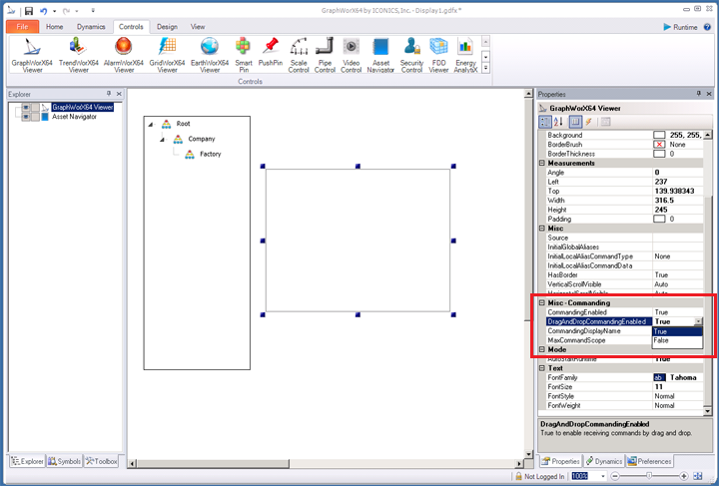Select False in DragAndDropCommandingEnabled dropdown
This screenshot has height=486, width=719.
(661, 340)
